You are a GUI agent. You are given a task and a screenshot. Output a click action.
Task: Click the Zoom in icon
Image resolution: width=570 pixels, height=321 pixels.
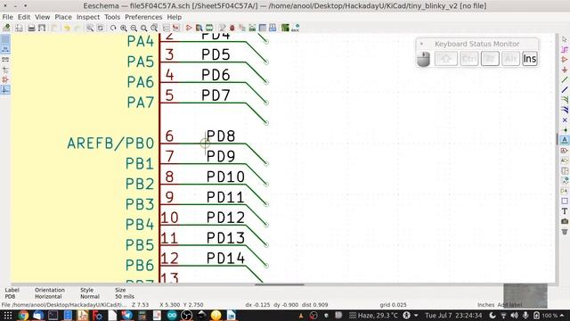point(124,28)
